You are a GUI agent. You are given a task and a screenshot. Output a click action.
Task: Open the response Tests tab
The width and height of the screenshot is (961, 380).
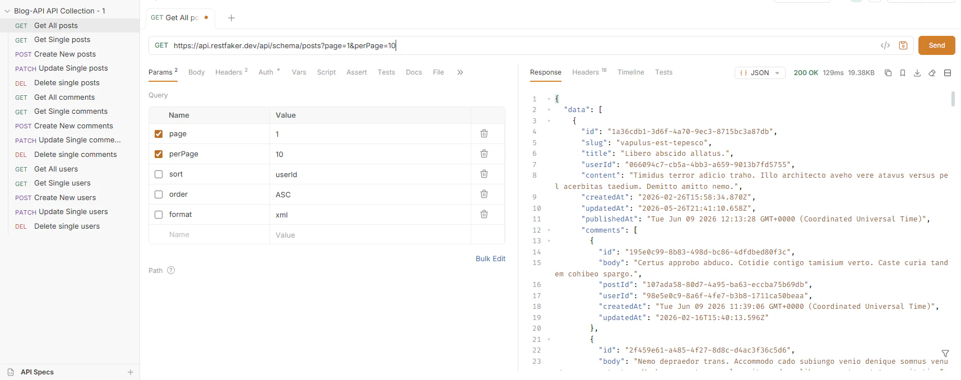coord(663,72)
